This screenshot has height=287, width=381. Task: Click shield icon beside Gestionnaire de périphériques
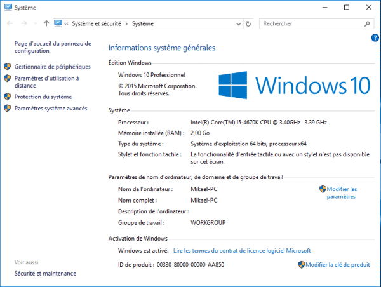tap(7, 67)
